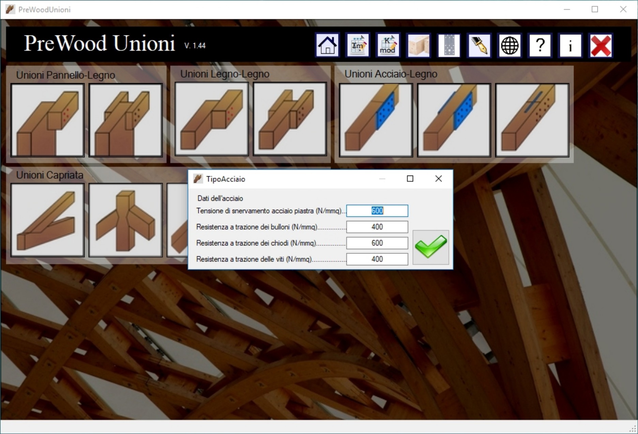Maximize the PreWoodUnioni main window
Viewport: 638px width, 434px height.
[595, 10]
